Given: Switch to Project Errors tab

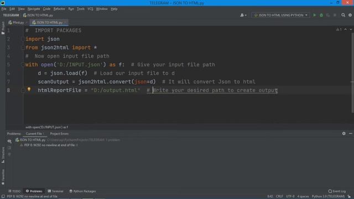Looking at the screenshot, I should point(59,134).
